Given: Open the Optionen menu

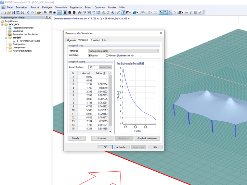Looking at the screenshot, I should point(100,7).
